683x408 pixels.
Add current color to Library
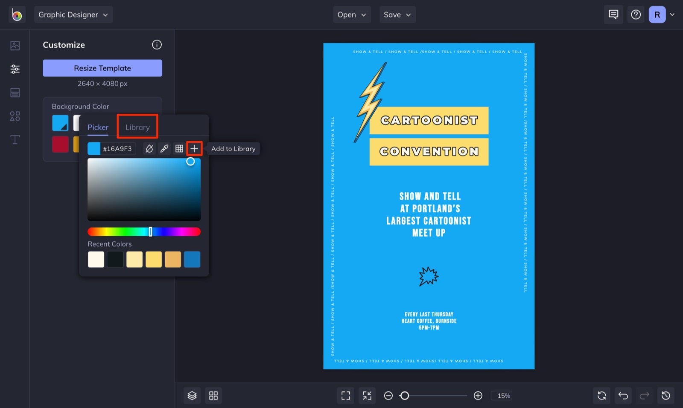tap(195, 148)
